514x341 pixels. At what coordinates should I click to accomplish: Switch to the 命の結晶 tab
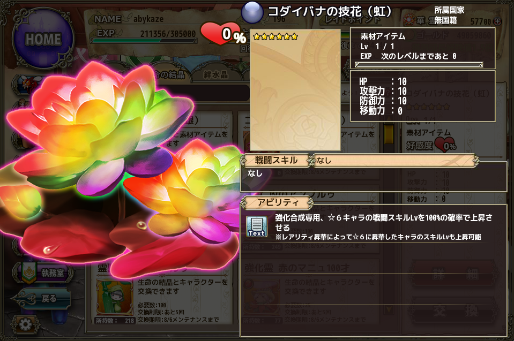pos(169,74)
